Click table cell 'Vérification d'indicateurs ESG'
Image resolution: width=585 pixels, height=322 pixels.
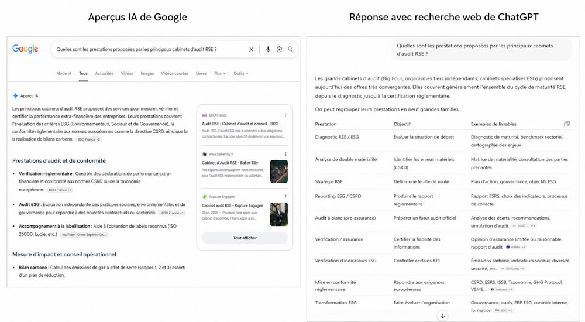[346, 261]
